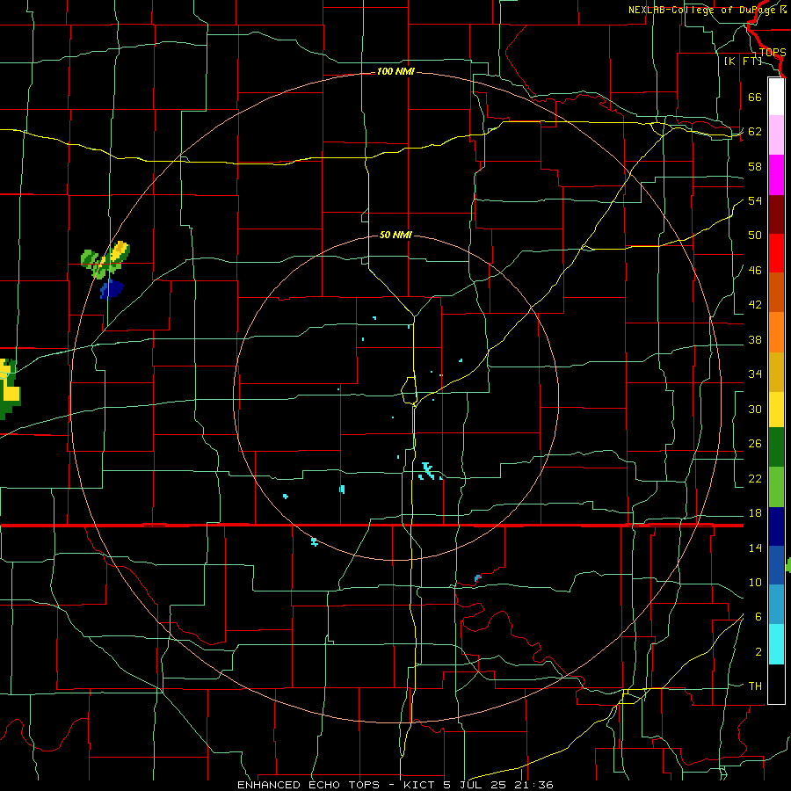Click the navy blue echo blob in the northwest
The image size is (791, 791).
tap(112, 289)
